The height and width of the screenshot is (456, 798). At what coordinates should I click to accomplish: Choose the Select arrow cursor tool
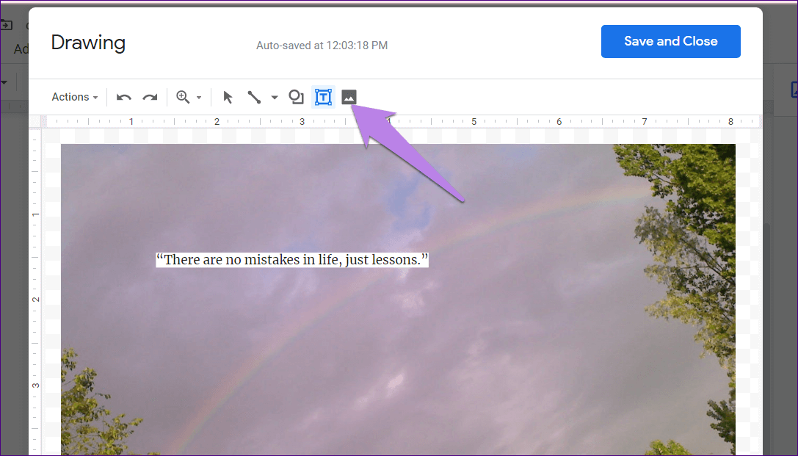point(228,97)
